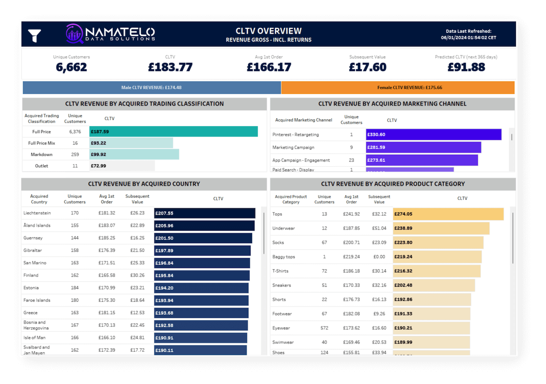Click the Guernsey CLTV bar £201.50

[203, 238]
